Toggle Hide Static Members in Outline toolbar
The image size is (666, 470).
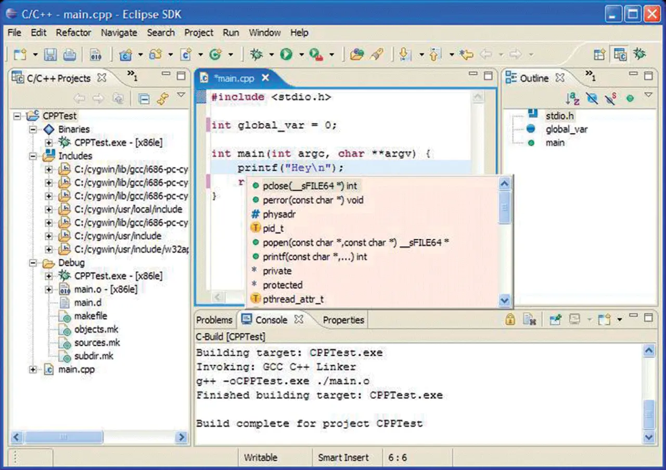[x=610, y=98]
